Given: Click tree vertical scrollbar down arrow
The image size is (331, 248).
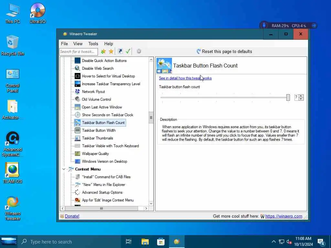Looking at the screenshot, I should (x=151, y=203).
